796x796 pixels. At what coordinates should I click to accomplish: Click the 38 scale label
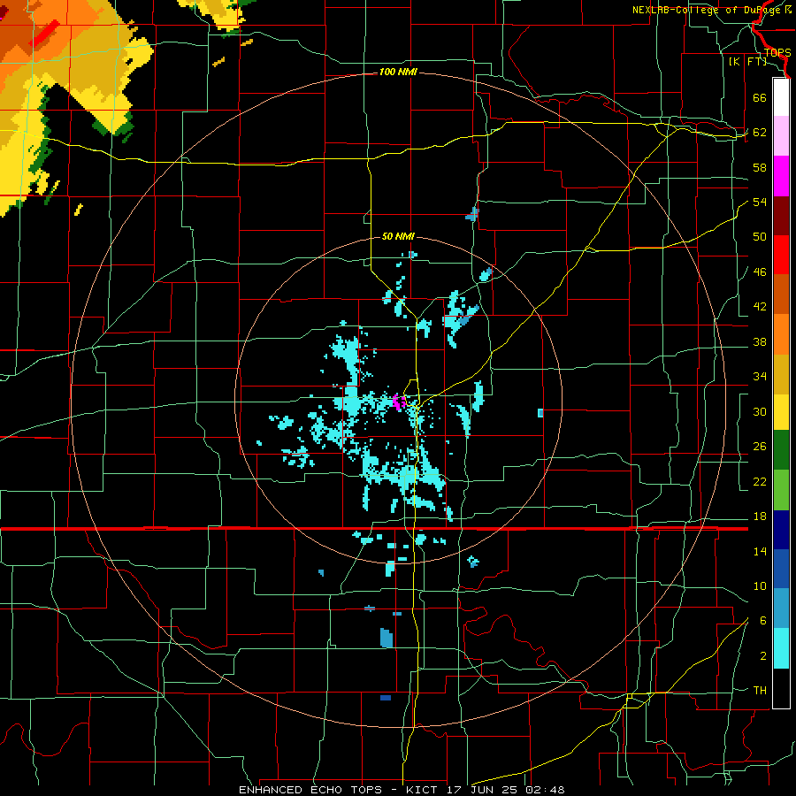(760, 342)
